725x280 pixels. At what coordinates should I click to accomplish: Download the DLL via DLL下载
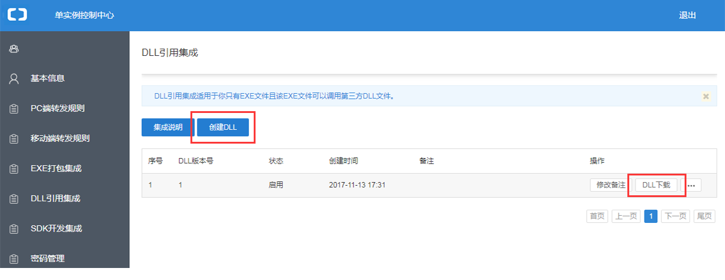656,185
